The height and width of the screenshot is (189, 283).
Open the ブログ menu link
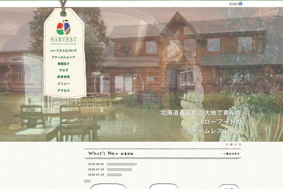pos(64,70)
